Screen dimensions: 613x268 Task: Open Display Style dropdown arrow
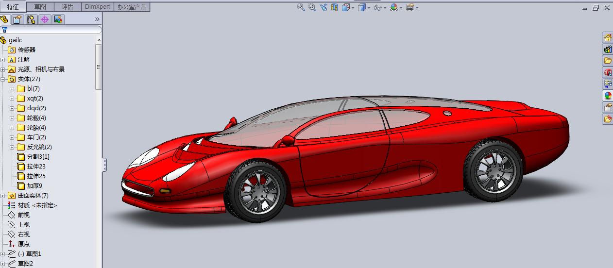coord(369,8)
